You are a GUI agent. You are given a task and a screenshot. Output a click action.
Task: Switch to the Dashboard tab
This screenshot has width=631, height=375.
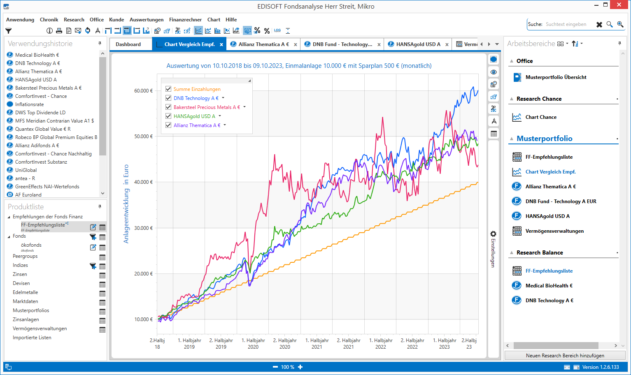click(x=128, y=44)
